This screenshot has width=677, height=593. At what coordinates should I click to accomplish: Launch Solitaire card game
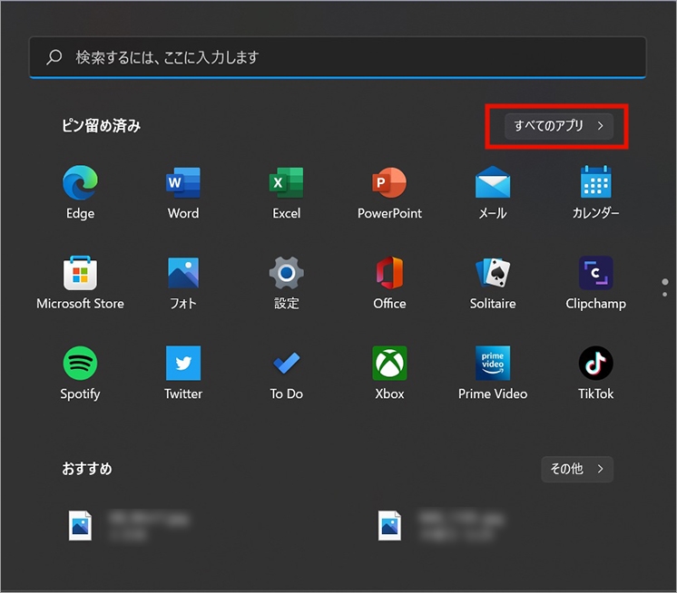pos(493,283)
